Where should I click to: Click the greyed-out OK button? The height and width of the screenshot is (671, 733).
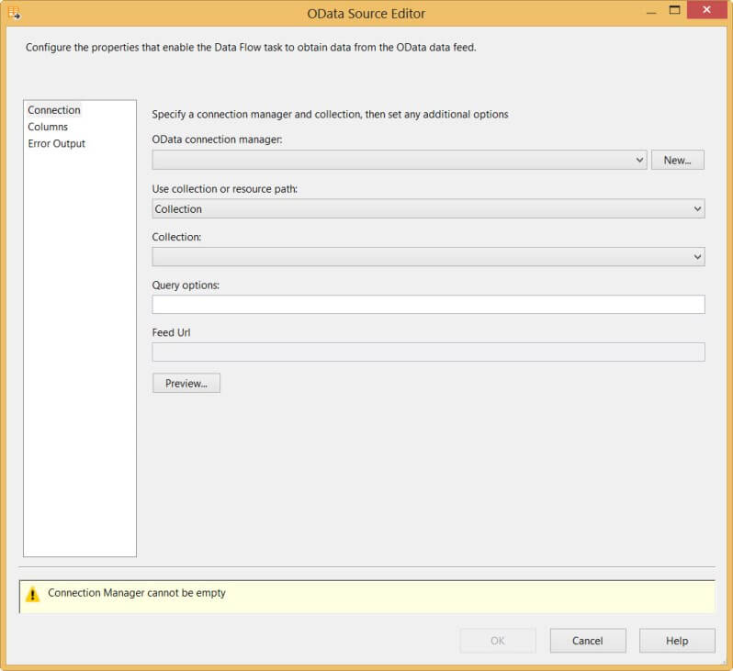pos(498,641)
